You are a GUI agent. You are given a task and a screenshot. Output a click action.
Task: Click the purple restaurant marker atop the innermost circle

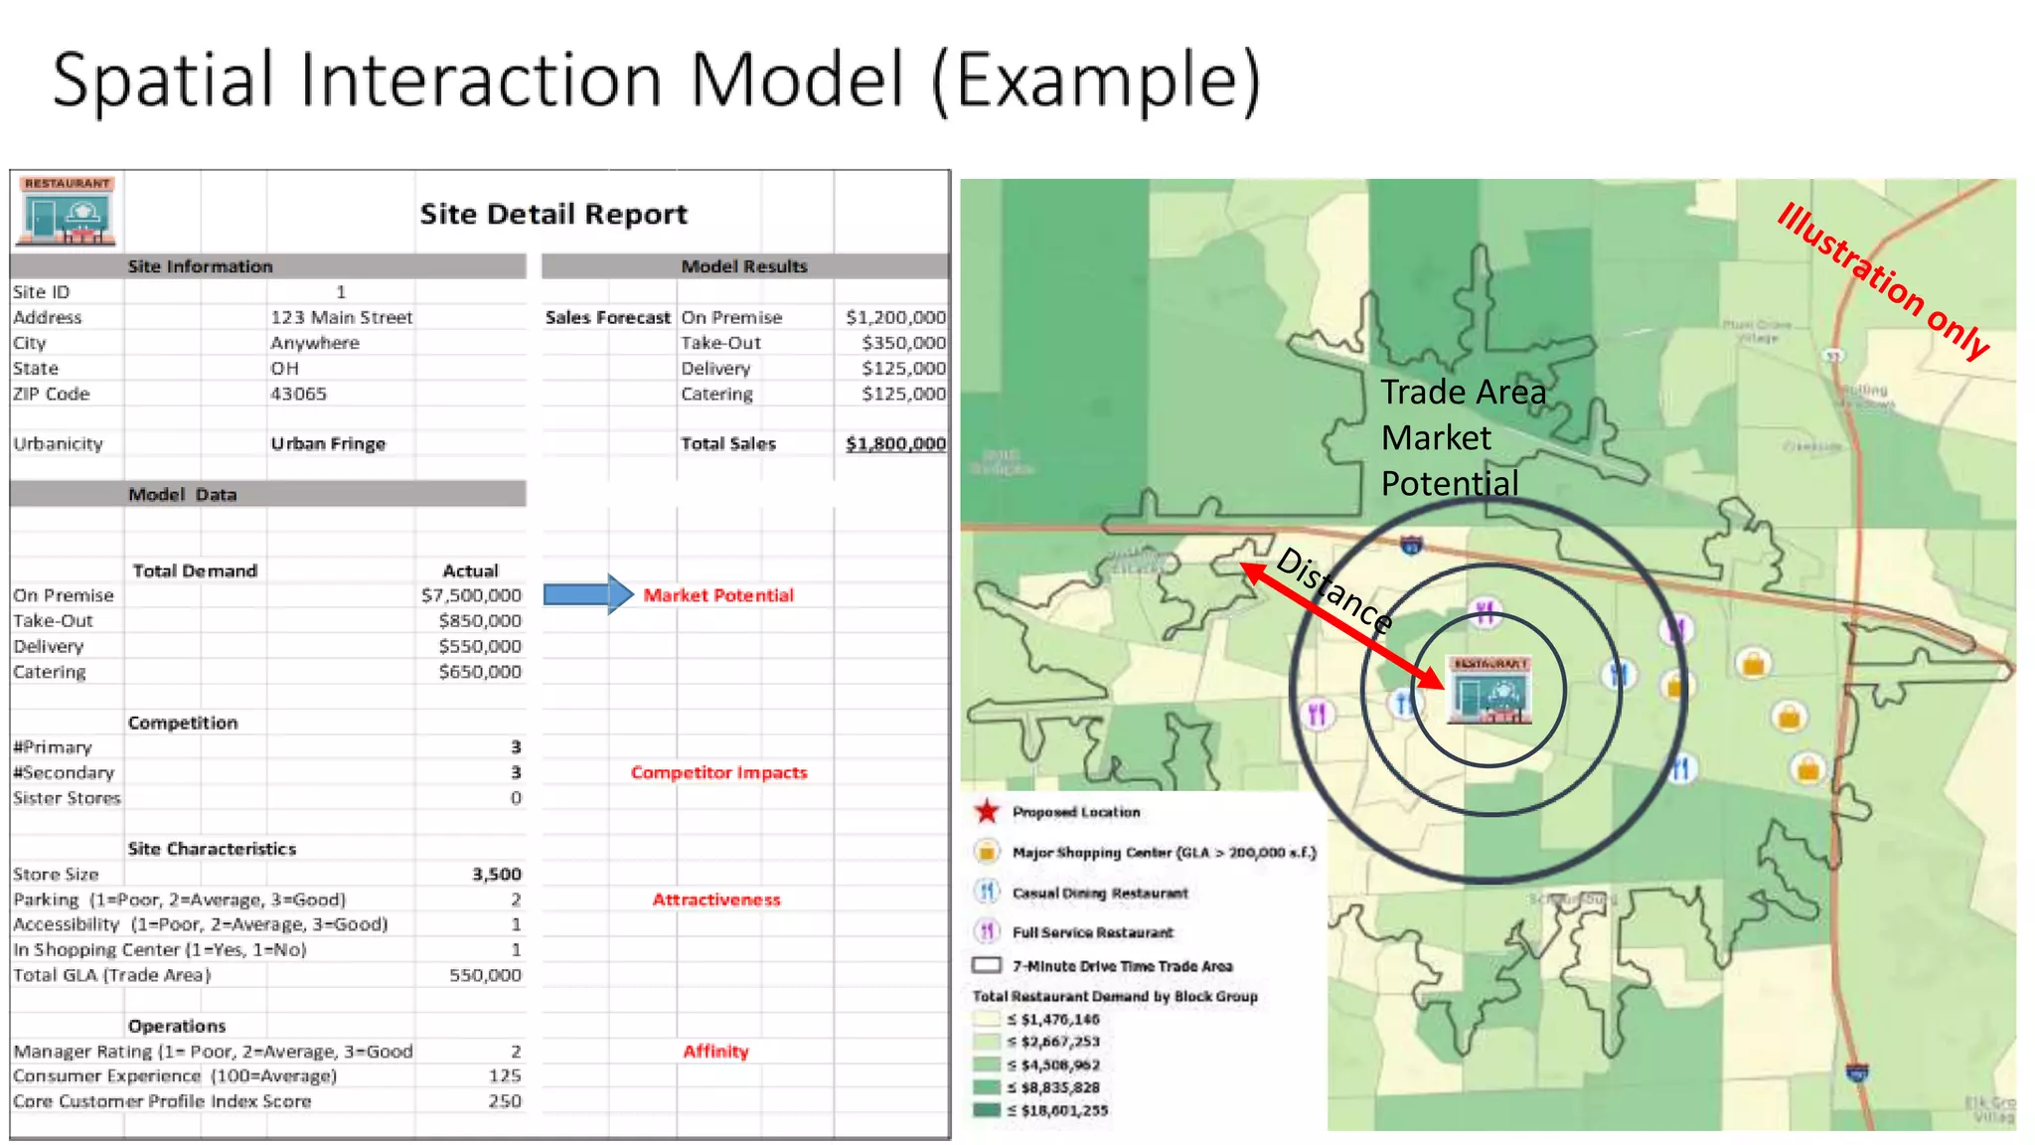[1486, 612]
